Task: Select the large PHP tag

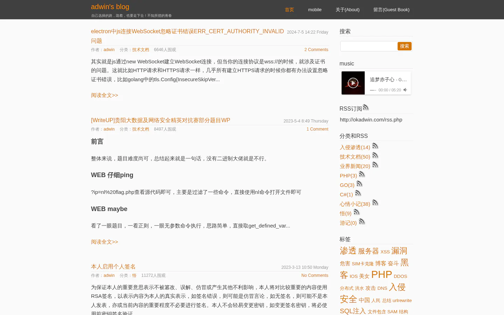Action: click(381, 274)
